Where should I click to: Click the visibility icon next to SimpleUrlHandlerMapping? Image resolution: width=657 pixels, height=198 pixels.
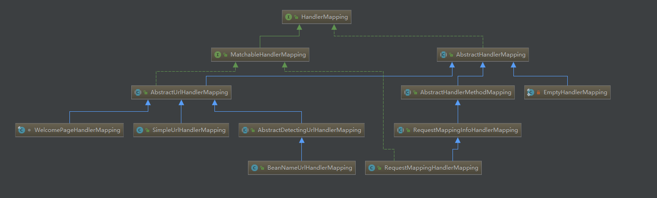[x=147, y=130]
